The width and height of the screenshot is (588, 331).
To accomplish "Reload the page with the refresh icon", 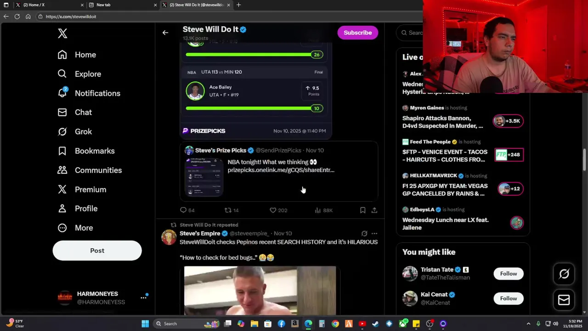I will [x=17, y=17].
